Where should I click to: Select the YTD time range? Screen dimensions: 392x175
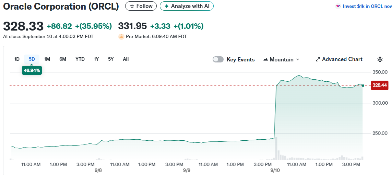80,59
